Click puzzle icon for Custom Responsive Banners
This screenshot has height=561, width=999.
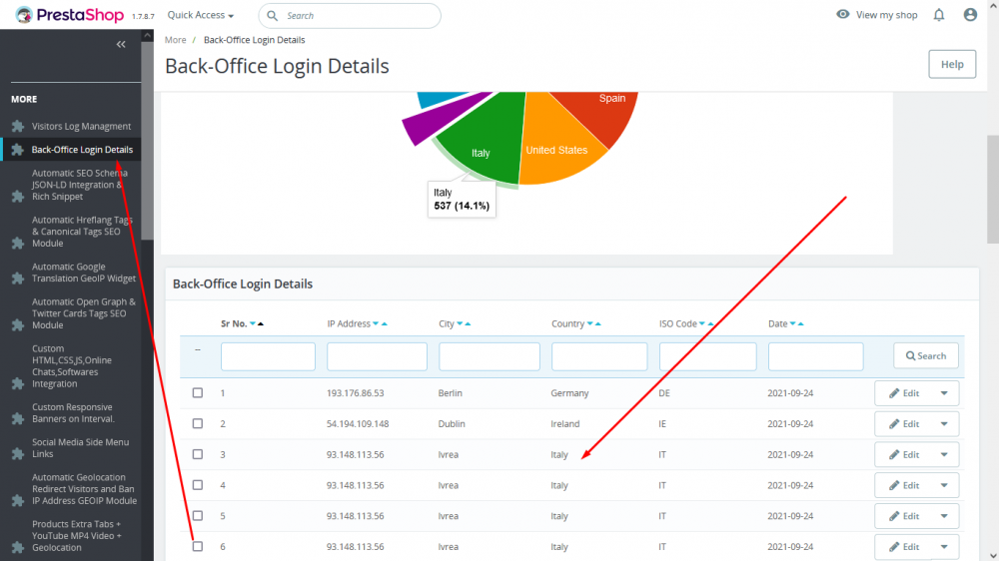18,418
